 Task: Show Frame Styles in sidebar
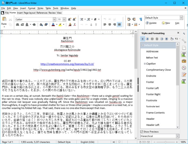tap(152, 39)
